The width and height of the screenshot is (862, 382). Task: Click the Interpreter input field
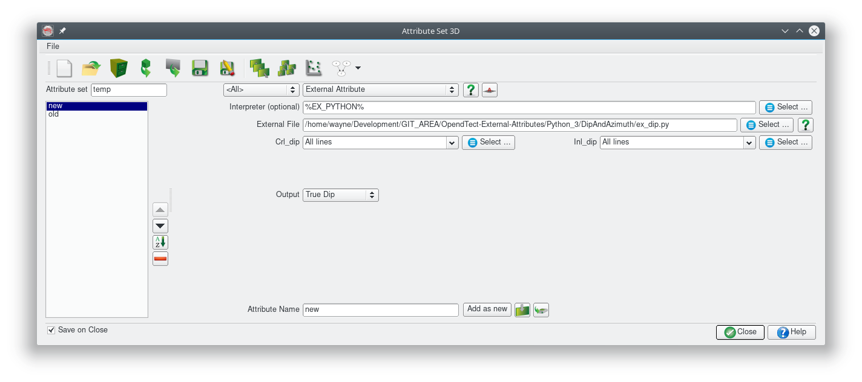[530, 108]
